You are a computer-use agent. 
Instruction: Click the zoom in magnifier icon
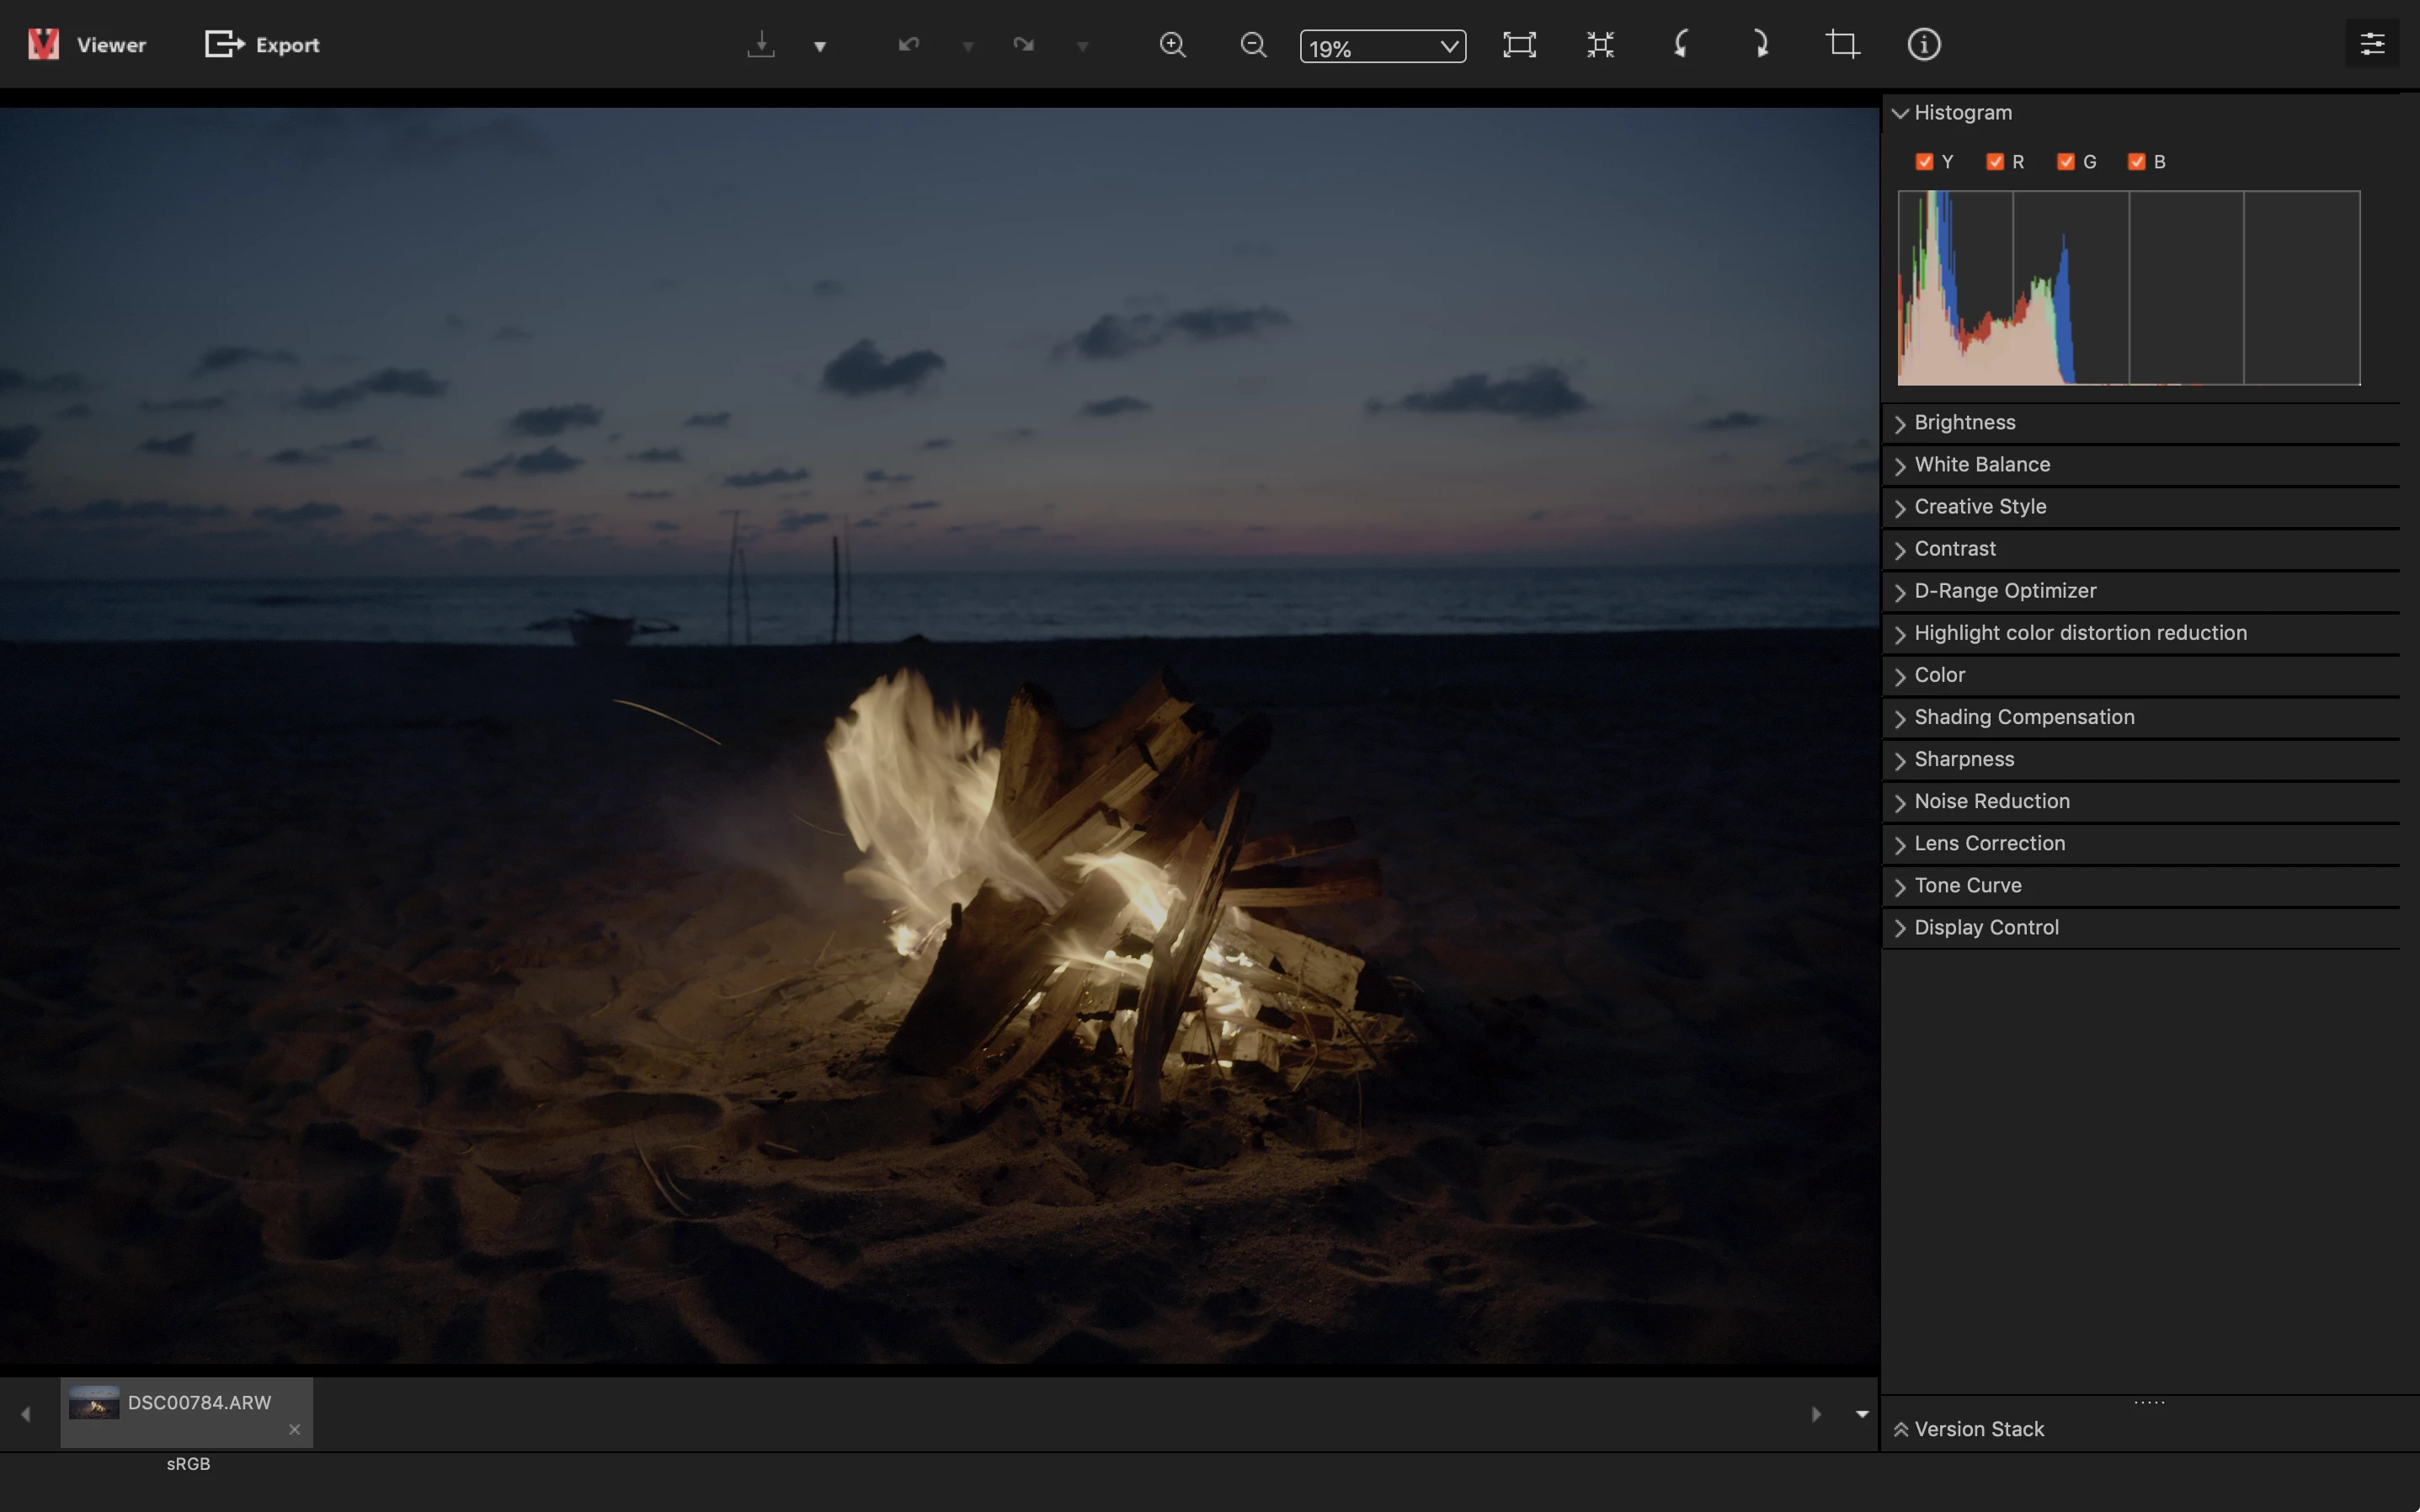click(1172, 45)
